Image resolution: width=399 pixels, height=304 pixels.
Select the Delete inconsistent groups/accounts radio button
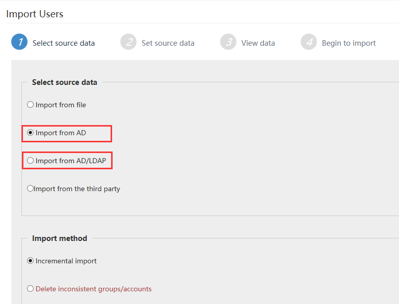[30, 289]
